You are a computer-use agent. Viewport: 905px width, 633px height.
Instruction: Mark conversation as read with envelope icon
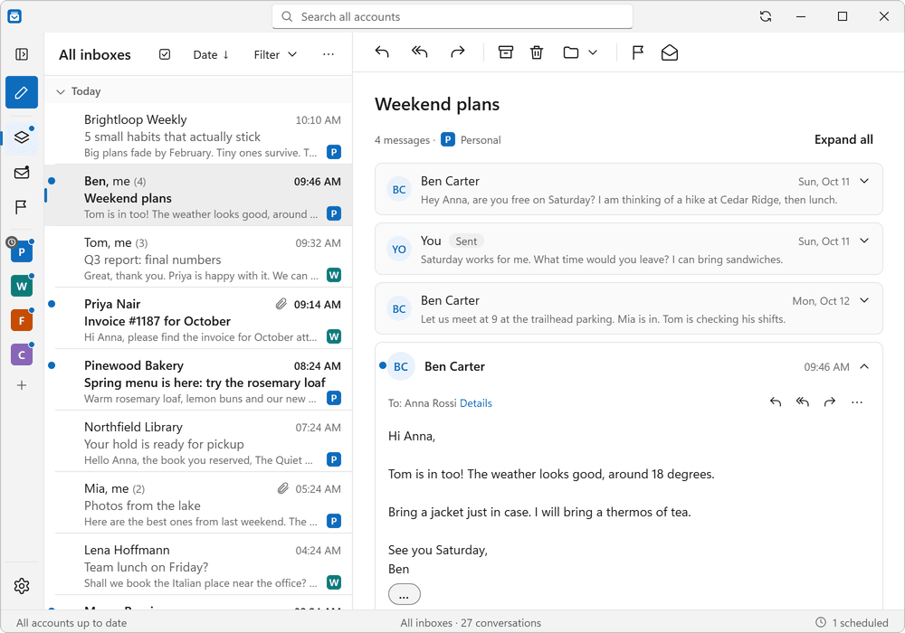click(670, 52)
